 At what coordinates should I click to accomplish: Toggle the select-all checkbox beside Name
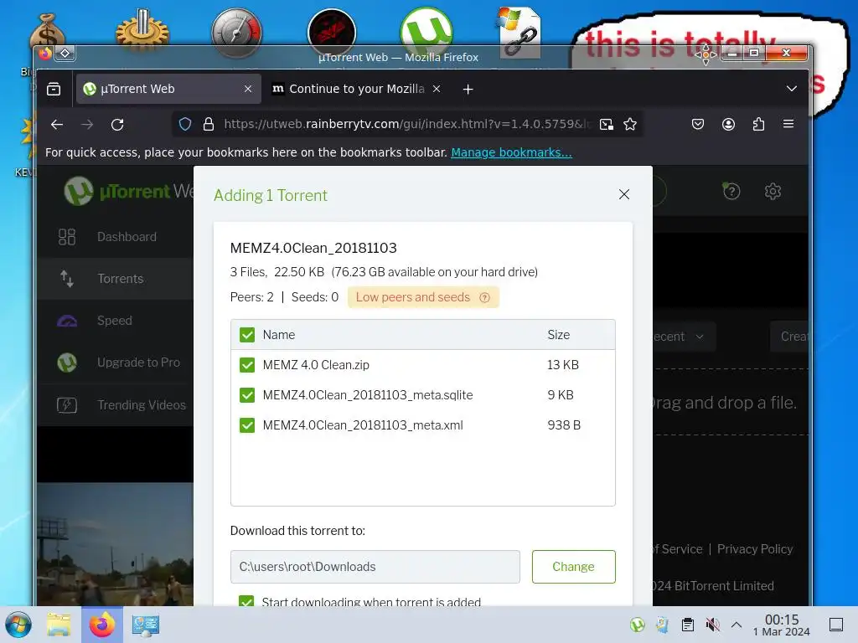click(247, 335)
